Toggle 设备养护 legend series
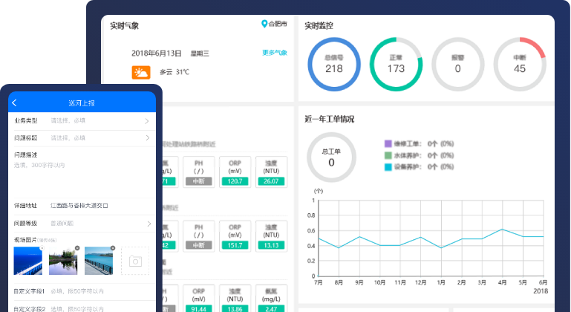Image resolution: width=571 pixels, height=312 pixels. click(x=388, y=167)
